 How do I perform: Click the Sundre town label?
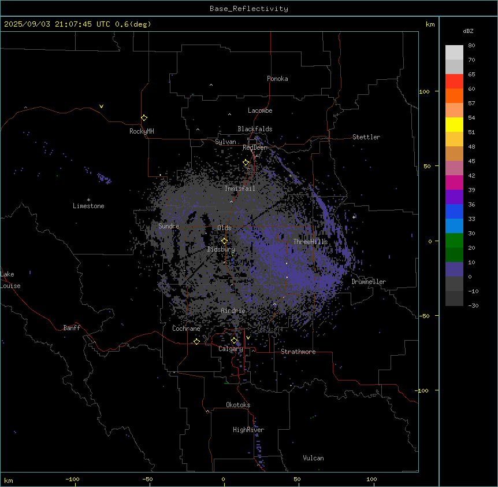coord(169,226)
